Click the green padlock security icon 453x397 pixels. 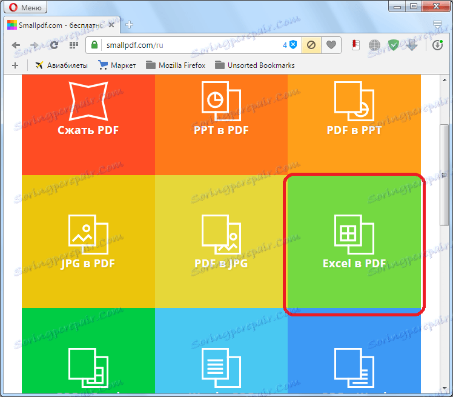click(94, 45)
